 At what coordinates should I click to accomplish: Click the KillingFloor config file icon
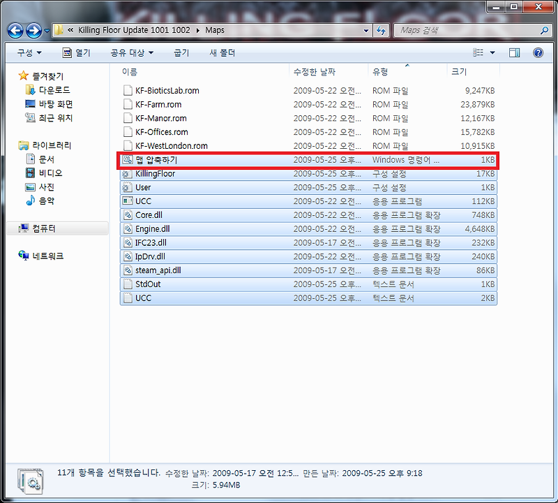(127, 174)
